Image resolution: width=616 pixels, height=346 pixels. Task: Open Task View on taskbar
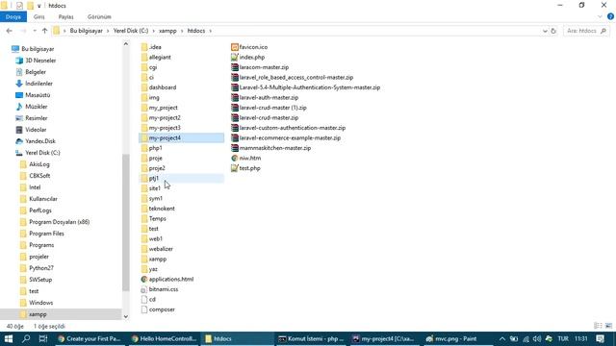coord(43,339)
